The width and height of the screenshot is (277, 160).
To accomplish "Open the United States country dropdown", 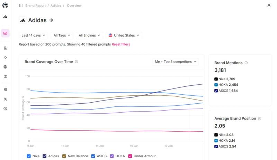I will coord(124,36).
